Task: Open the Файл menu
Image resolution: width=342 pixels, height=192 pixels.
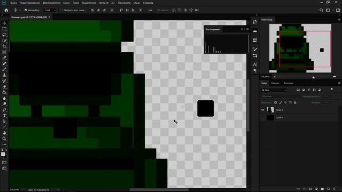Action: click(13, 3)
